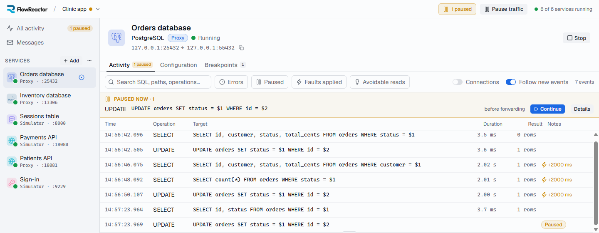Filter by Errors
The height and width of the screenshot is (233, 599).
point(231,82)
